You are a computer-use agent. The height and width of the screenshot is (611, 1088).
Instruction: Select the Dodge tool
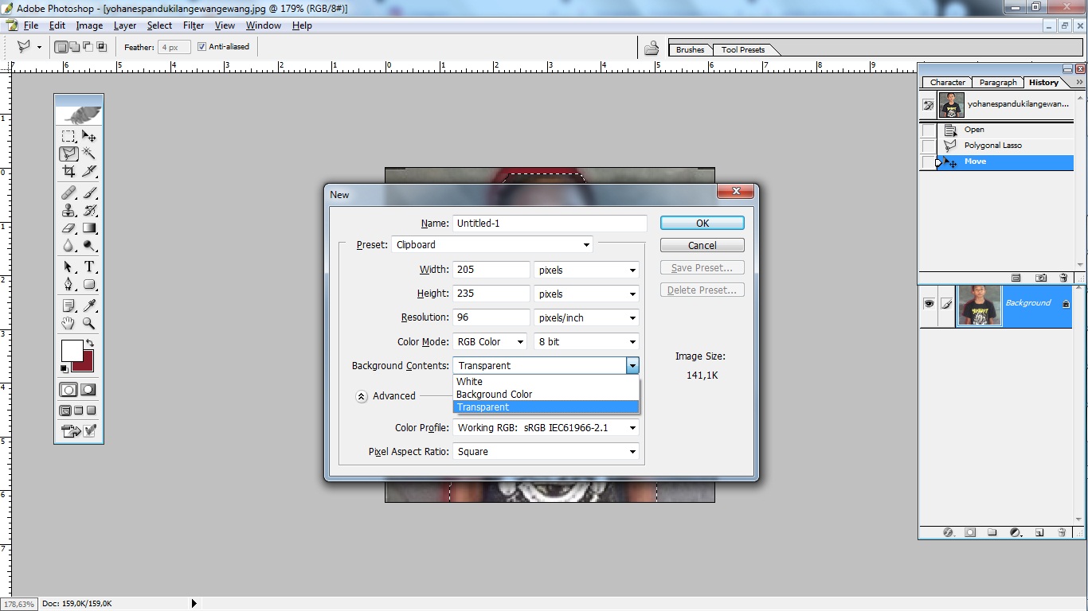[x=89, y=246]
